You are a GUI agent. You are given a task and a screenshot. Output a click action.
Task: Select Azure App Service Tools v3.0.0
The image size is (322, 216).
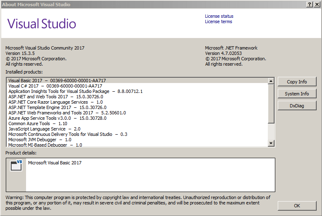tap(138, 118)
